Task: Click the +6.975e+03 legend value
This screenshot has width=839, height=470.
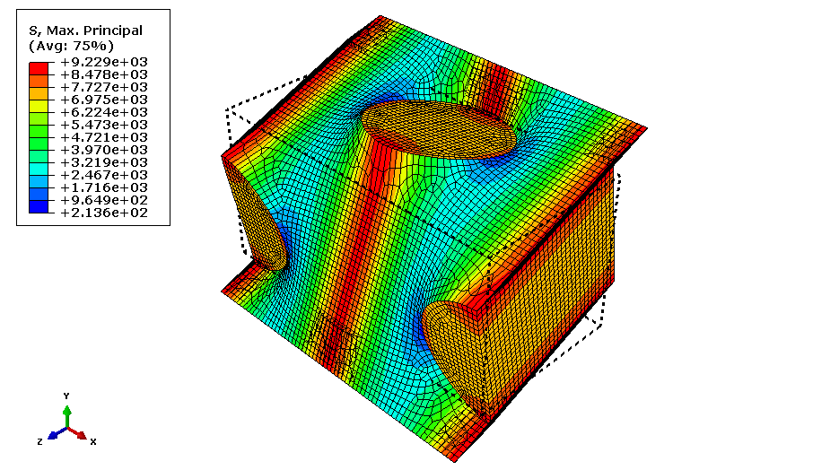Action: (103, 100)
